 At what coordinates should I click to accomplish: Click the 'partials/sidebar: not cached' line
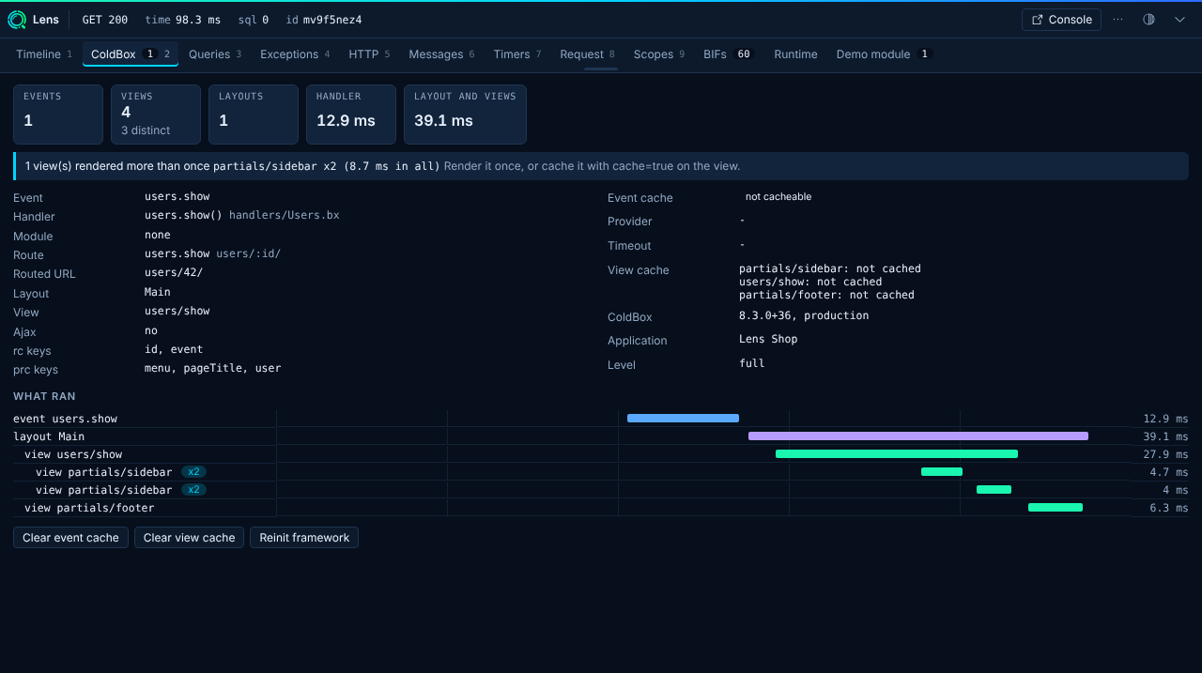830,268
